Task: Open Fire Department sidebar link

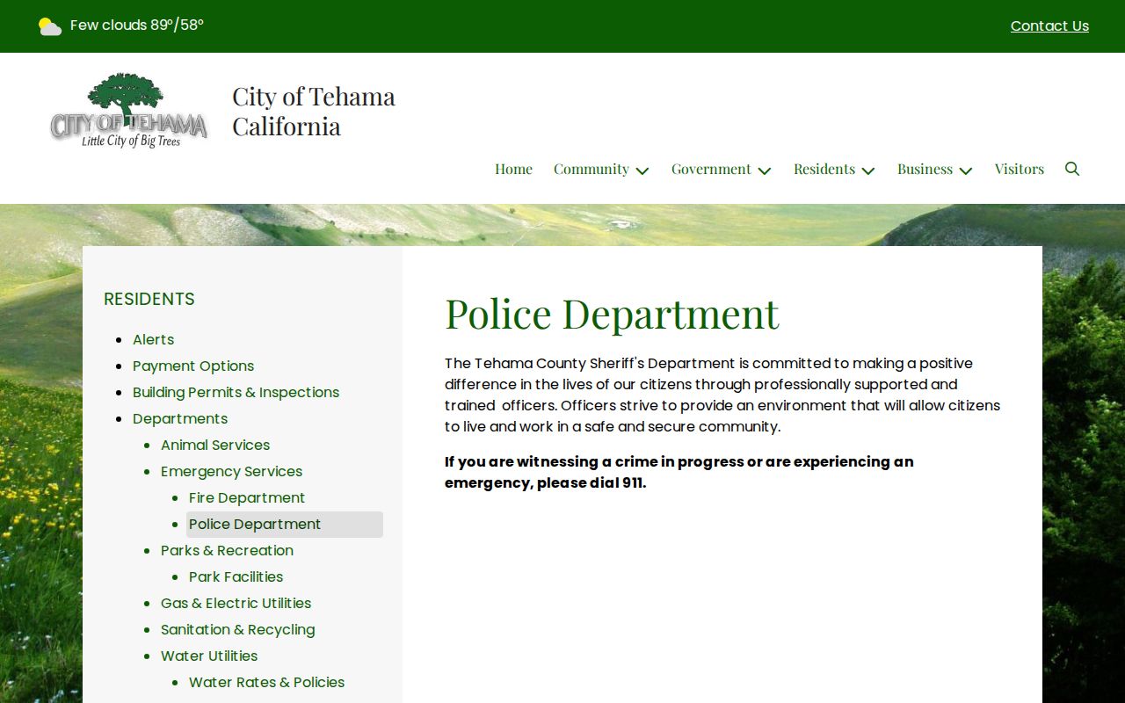Action: coord(247,497)
